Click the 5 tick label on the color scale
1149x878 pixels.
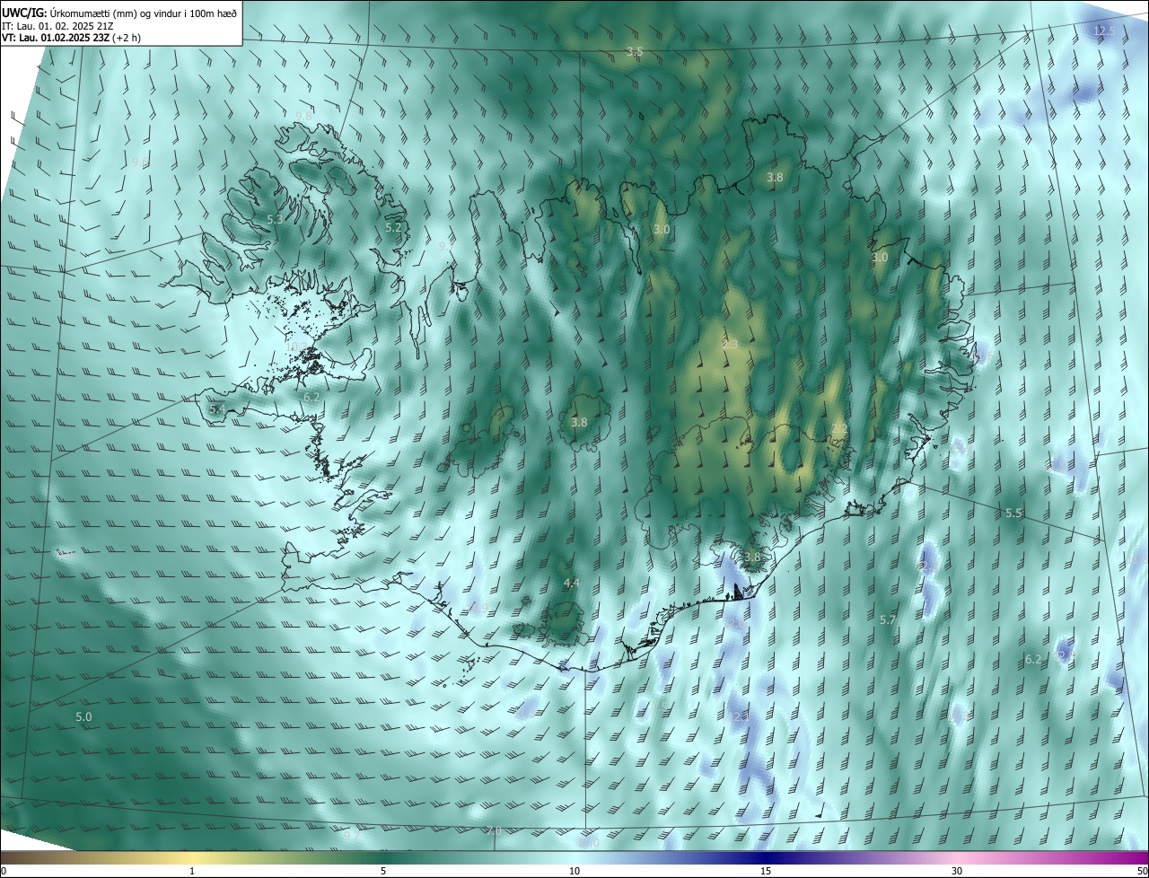(x=383, y=871)
